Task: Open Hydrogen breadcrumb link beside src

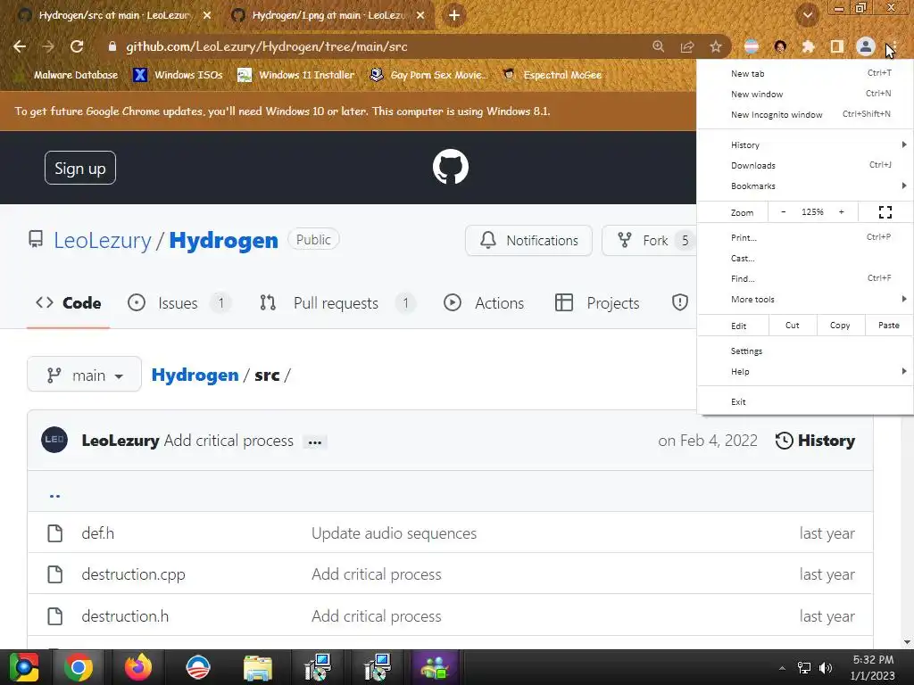Action: 195,375
